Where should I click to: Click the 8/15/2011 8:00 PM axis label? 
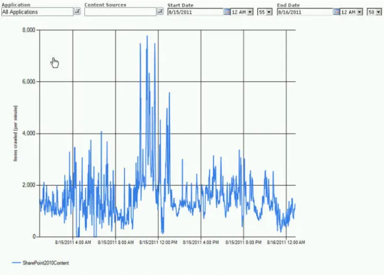pos(243,242)
